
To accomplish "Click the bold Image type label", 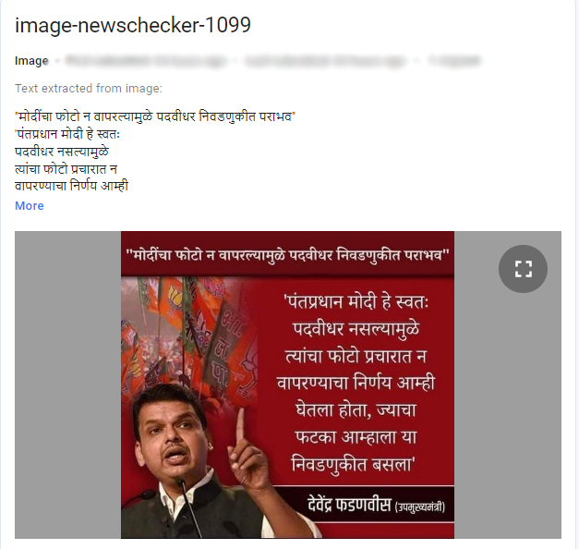I will point(31,61).
